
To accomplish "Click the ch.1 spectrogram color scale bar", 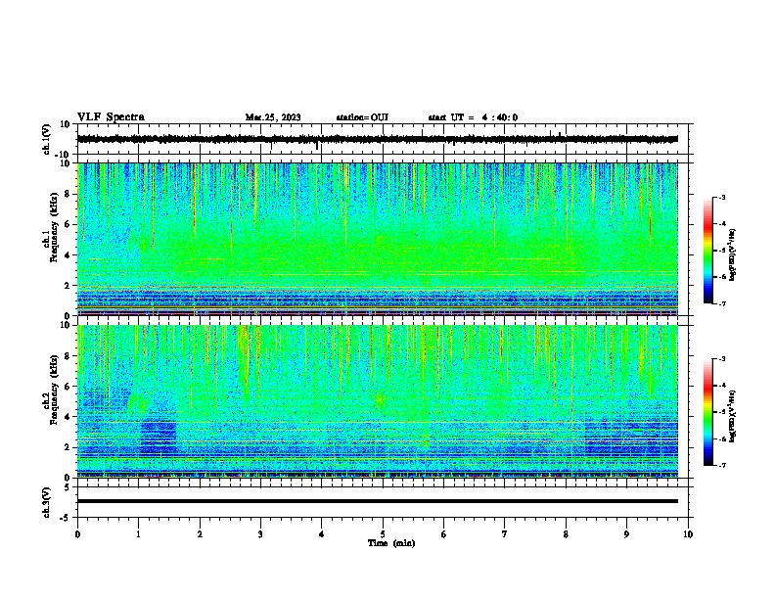I will click(708, 251).
